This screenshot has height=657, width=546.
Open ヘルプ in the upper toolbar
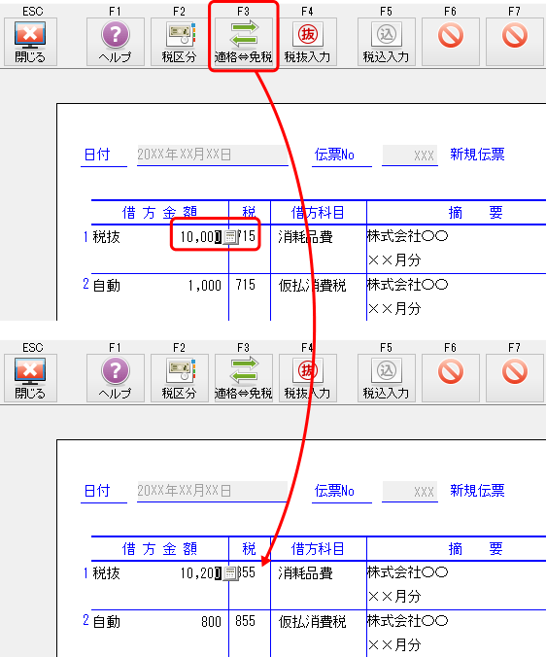[116, 42]
